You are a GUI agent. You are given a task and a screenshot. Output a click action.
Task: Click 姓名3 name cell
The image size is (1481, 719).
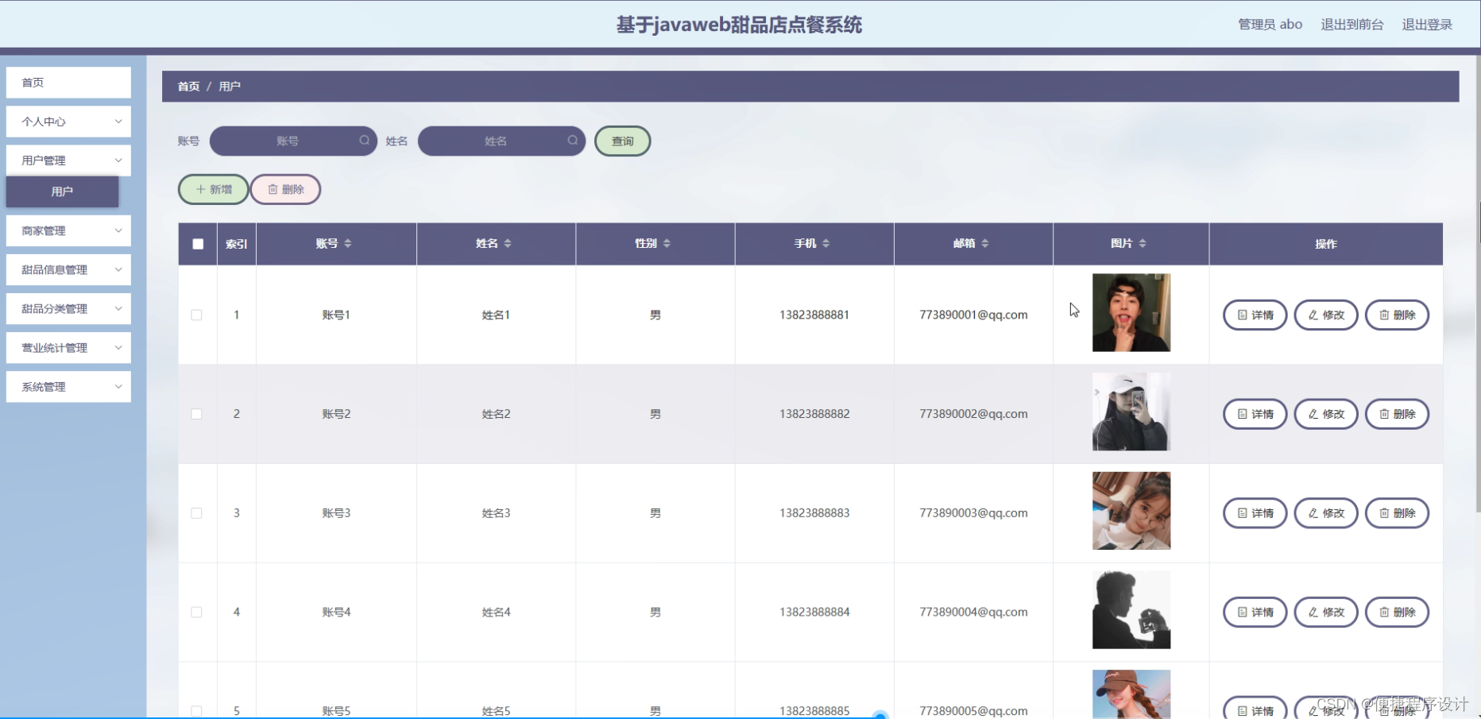tap(496, 513)
